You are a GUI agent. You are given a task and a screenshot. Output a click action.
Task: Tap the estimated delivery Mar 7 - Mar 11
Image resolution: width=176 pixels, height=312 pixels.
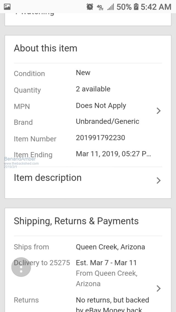tap(106, 263)
